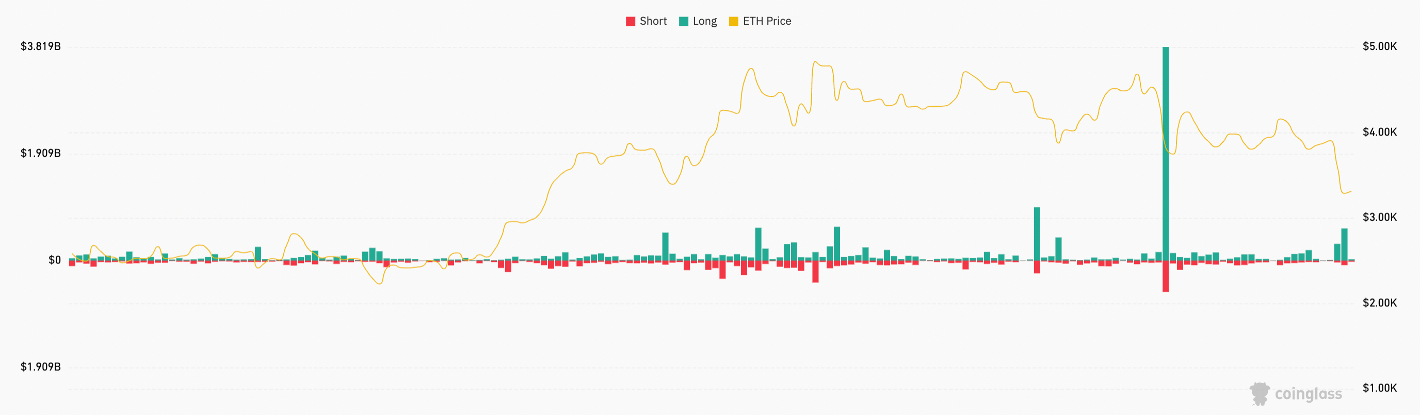
Task: Click the green Long legend square
Action: pos(684,22)
